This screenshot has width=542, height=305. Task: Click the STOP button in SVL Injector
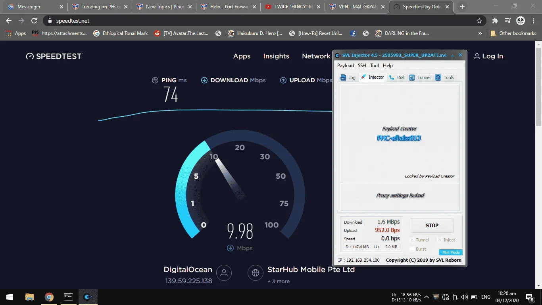pos(432,225)
